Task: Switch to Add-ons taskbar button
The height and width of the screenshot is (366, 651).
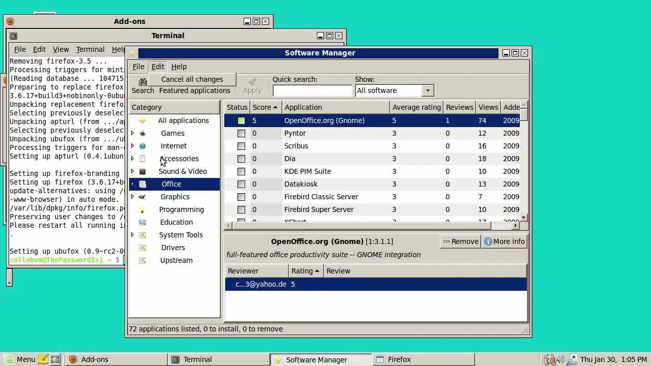Action: [116, 359]
